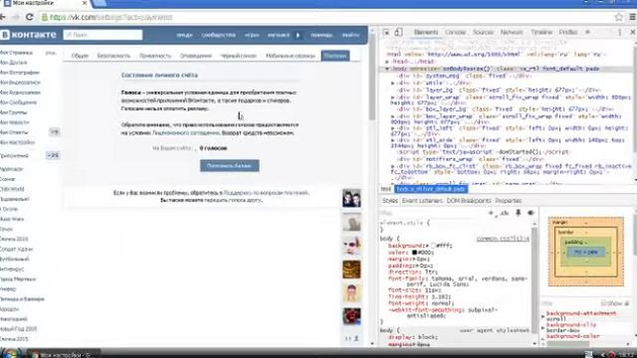Close the DevTools panel
Image resolution: width=637 pixels, height=358 pixels.
point(633,32)
